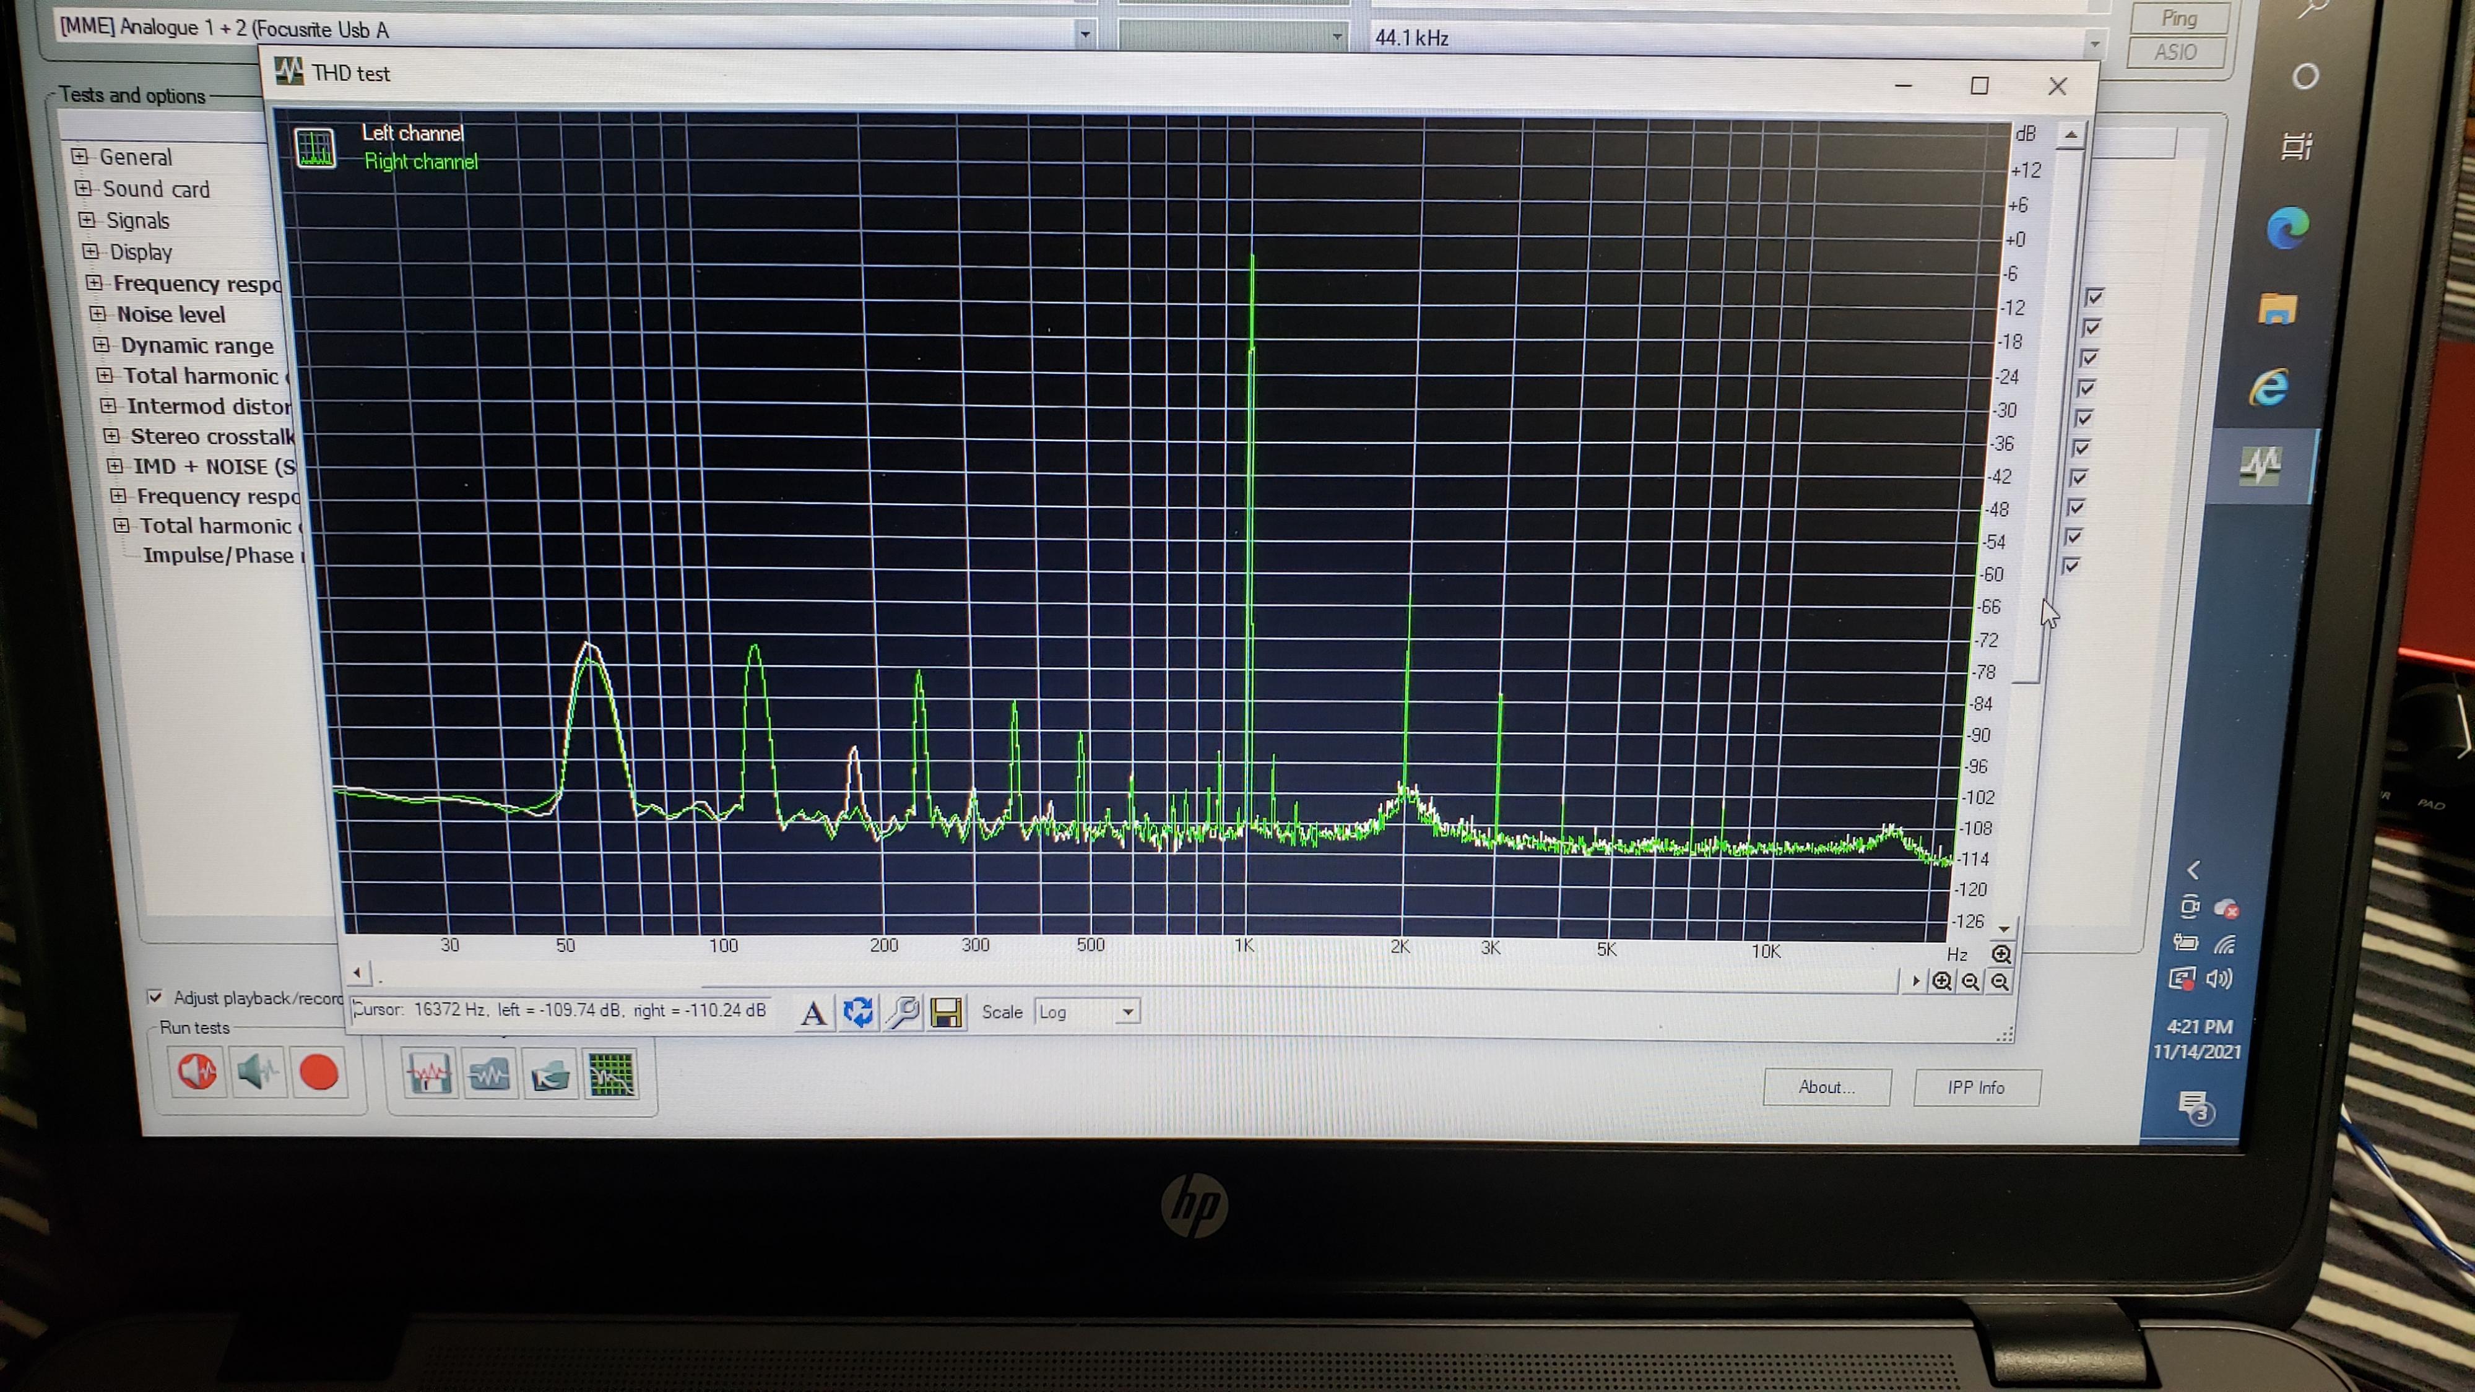The width and height of the screenshot is (2475, 1392).
Task: Show hidden tray icons with the chevron
Action: pos(2193,870)
